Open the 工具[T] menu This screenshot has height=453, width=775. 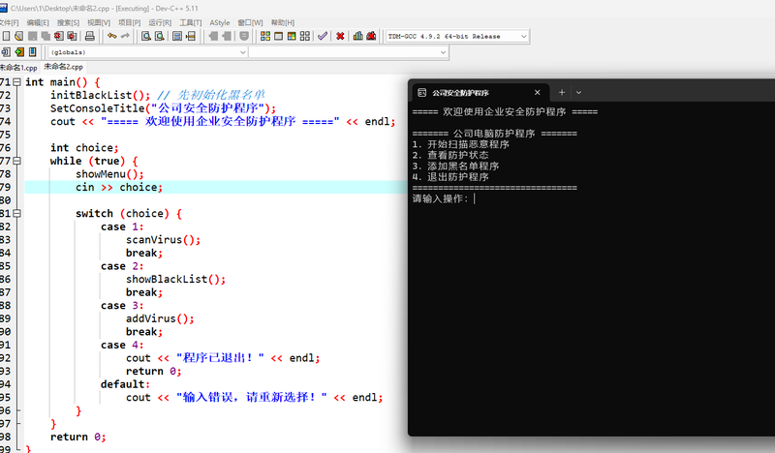[x=190, y=21]
